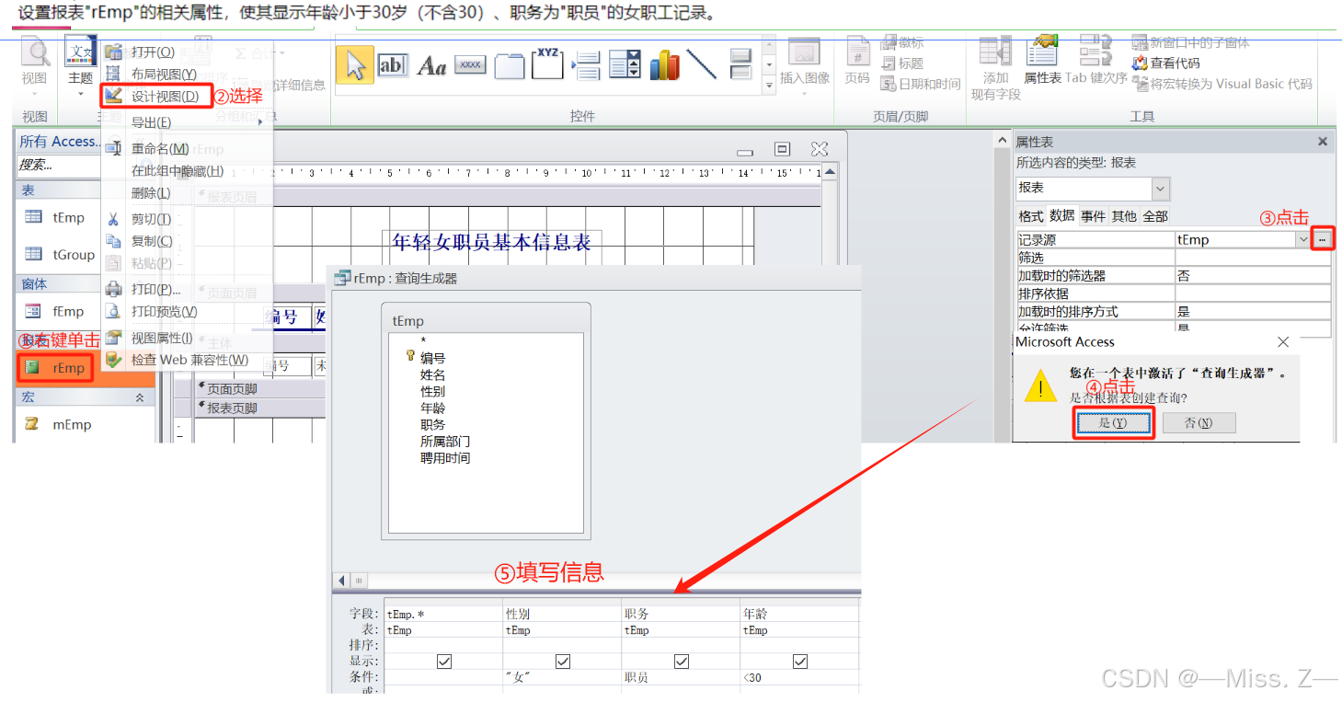The height and width of the screenshot is (702, 1342).
Task: Choose 布局视图(Y) from context menu
Action: 187,75
